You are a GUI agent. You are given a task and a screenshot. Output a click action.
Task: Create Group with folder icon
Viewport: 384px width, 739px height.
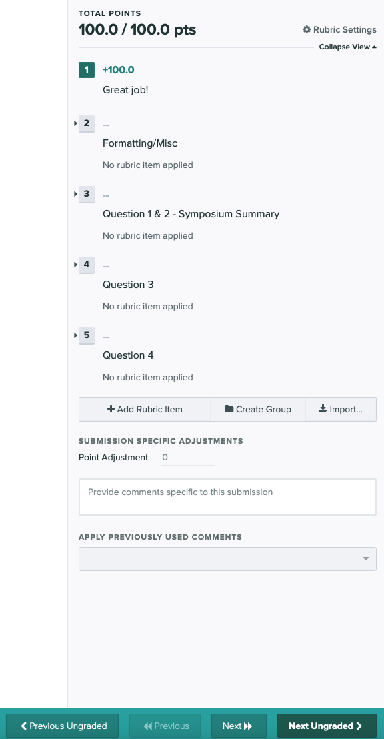pyautogui.click(x=258, y=409)
